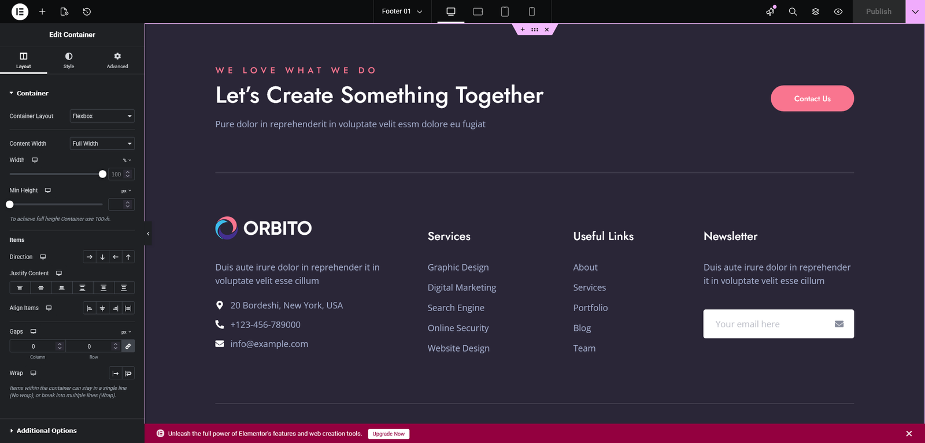Open the Container Layout dropdown
Image resolution: width=925 pixels, height=443 pixels.
102,116
